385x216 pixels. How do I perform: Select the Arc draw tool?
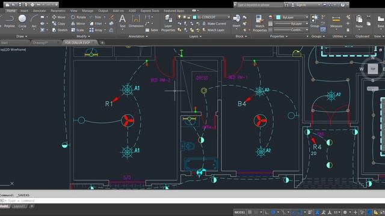(x=34, y=21)
